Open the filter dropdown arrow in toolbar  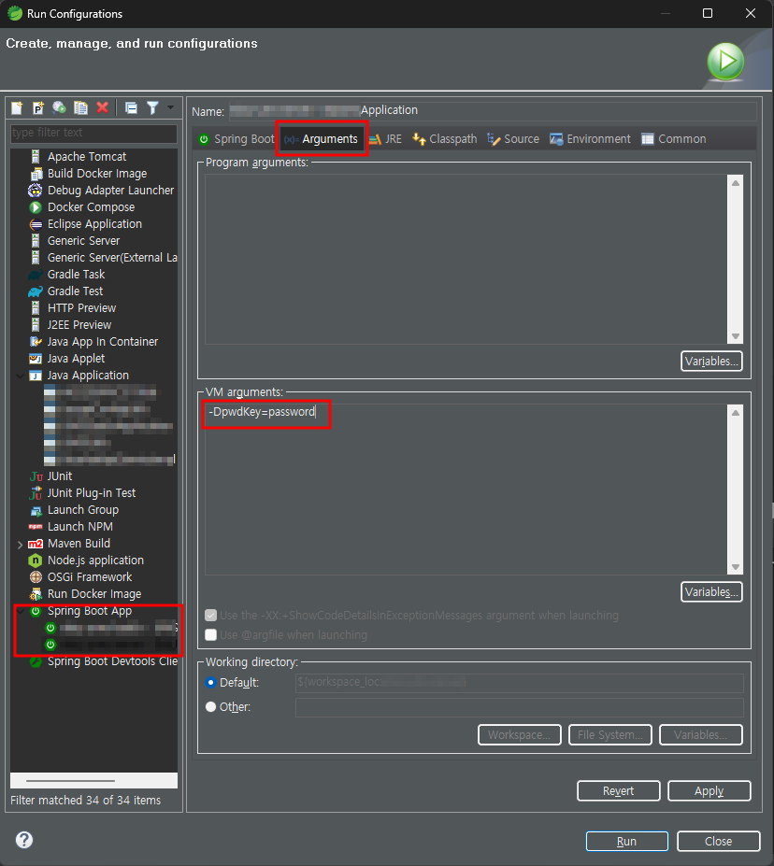click(x=170, y=107)
